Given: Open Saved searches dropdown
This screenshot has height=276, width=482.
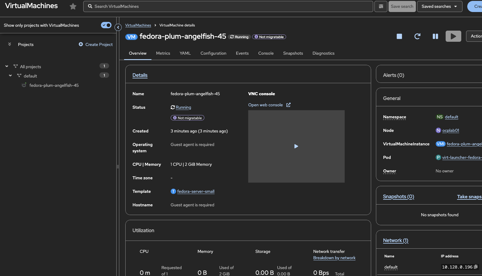Looking at the screenshot, I should (440, 6).
